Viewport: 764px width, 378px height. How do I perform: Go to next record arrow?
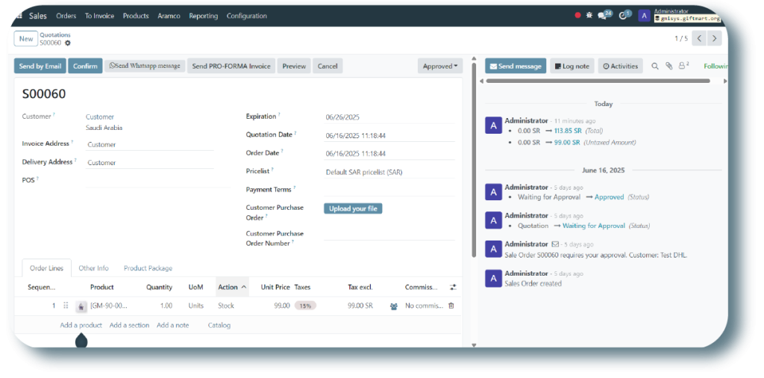point(714,38)
